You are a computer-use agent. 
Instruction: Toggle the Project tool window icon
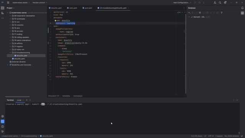point(3,8)
